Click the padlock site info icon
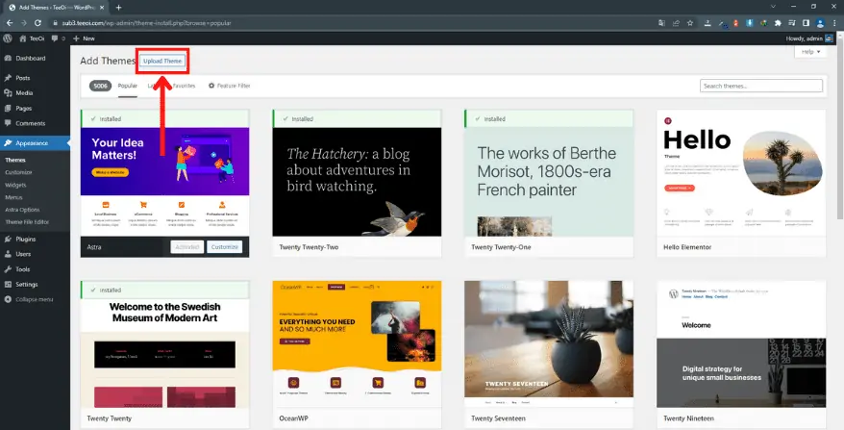This screenshot has height=430, width=844. [x=55, y=23]
